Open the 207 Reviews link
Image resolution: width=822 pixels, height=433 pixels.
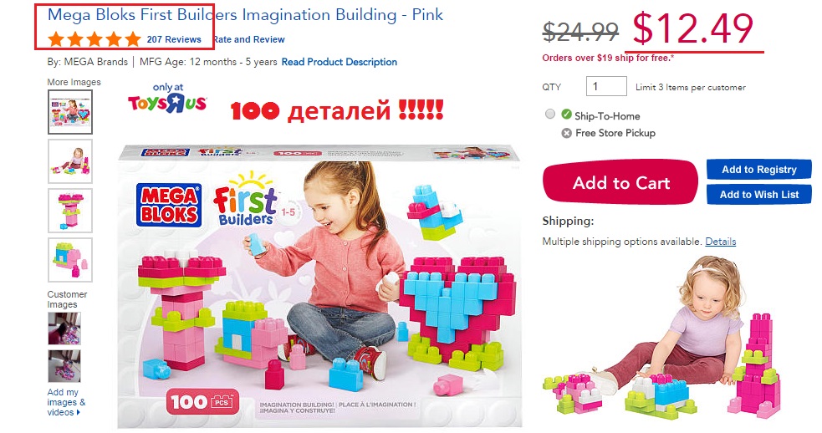click(x=174, y=39)
